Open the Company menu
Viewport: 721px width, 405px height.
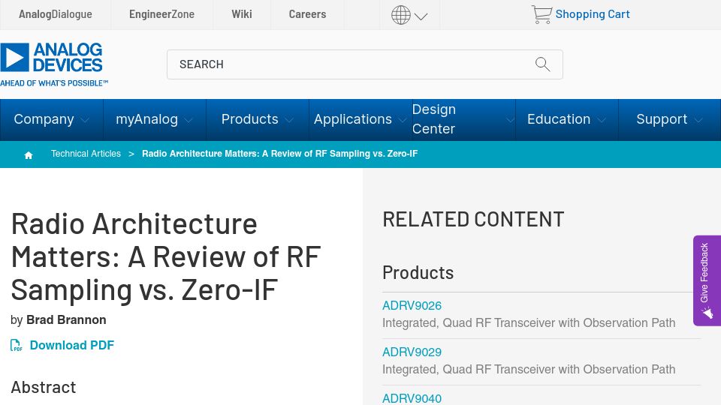(44, 119)
